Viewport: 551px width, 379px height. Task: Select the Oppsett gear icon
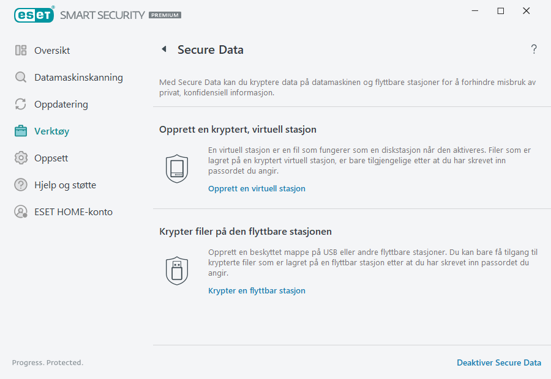[21, 158]
